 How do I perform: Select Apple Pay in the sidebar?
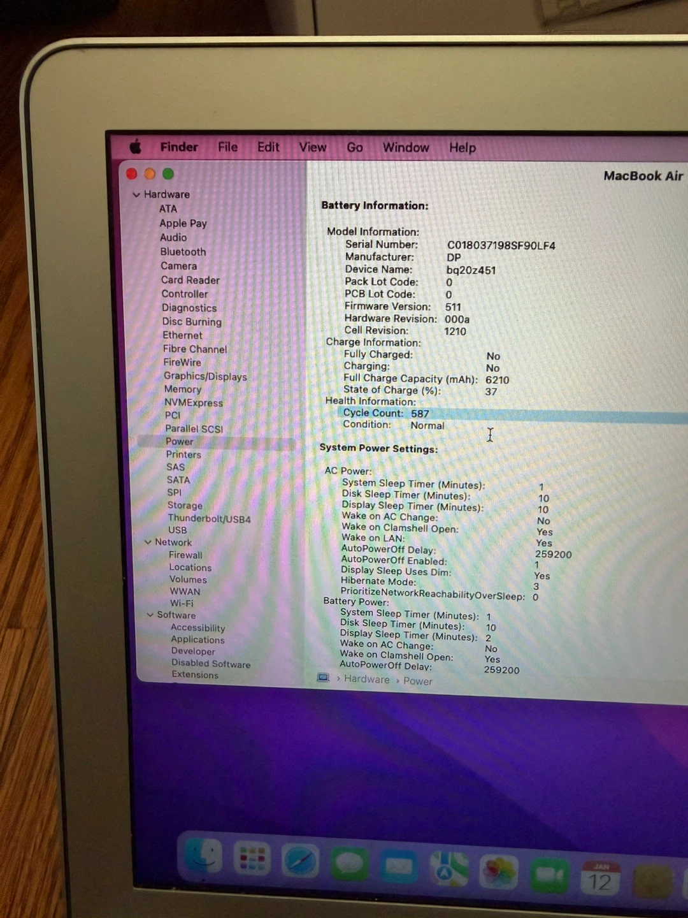[x=183, y=223]
